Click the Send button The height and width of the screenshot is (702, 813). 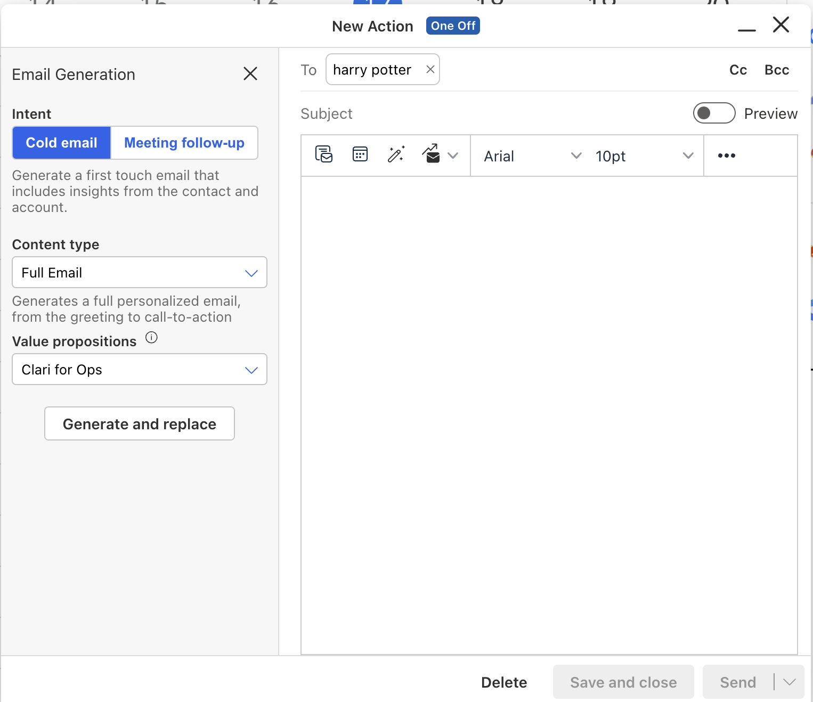738,682
